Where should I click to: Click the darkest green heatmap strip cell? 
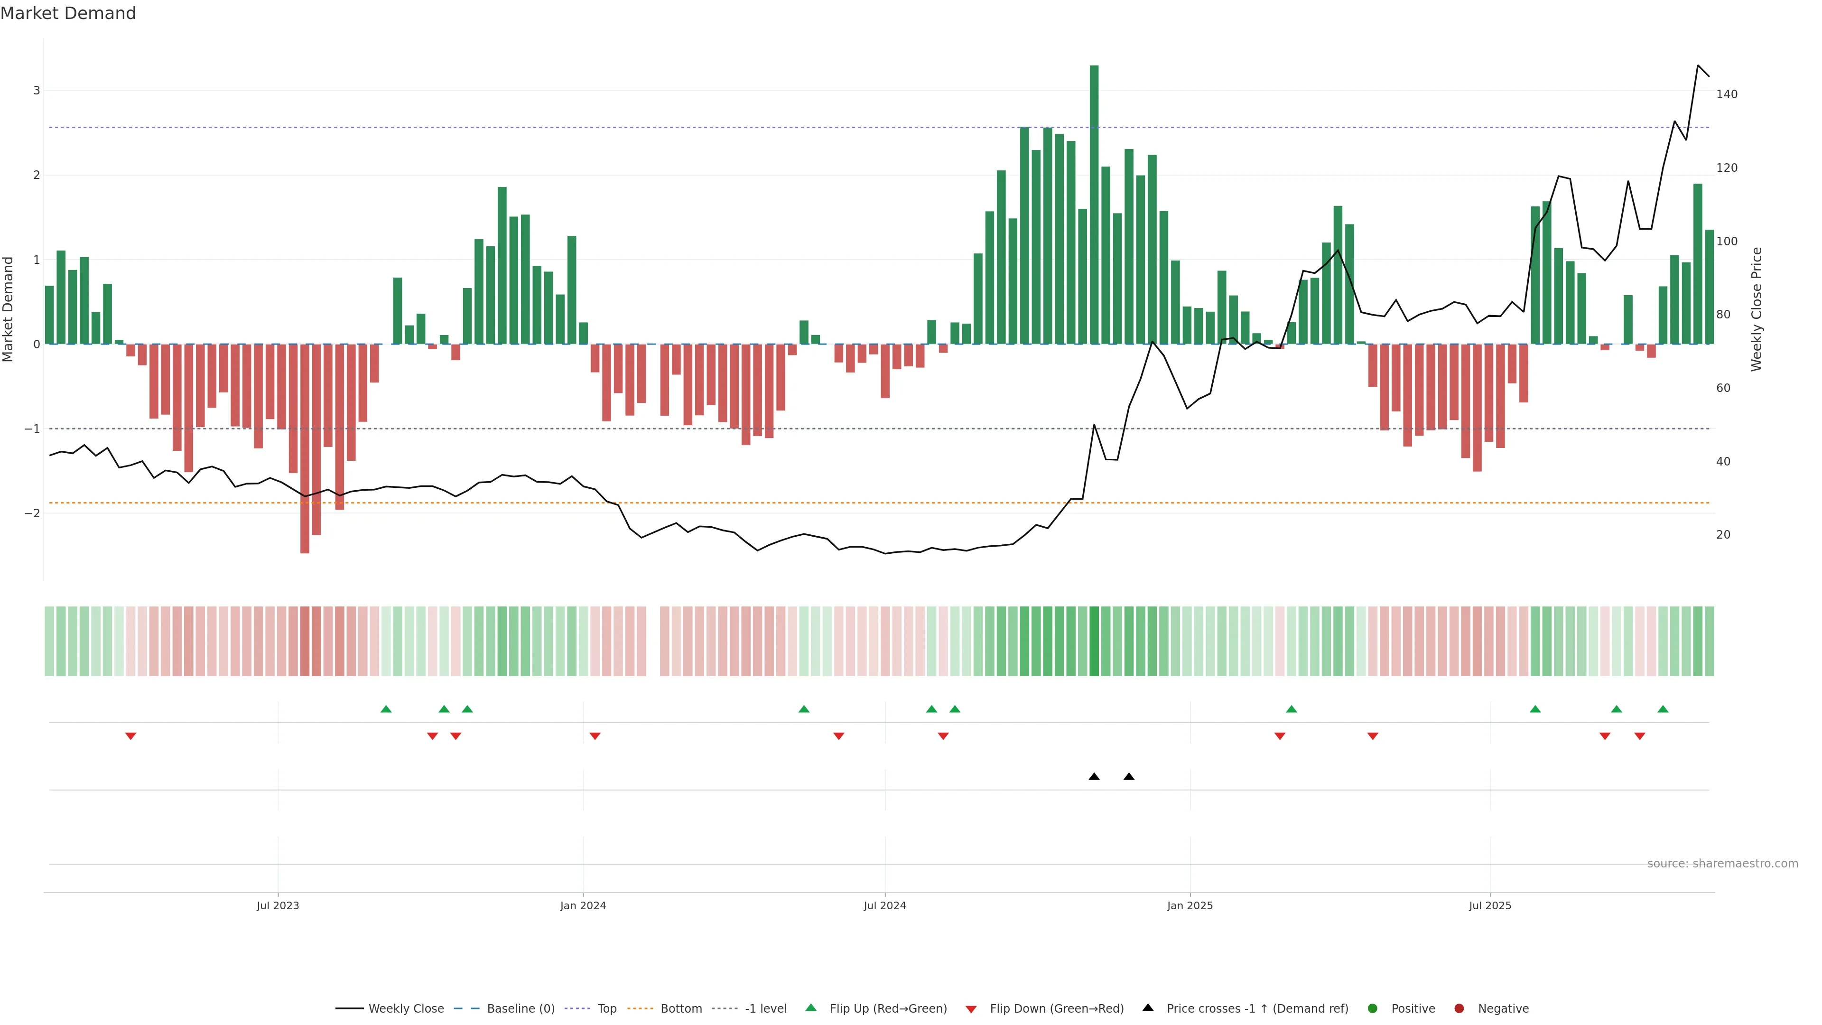[1094, 641]
